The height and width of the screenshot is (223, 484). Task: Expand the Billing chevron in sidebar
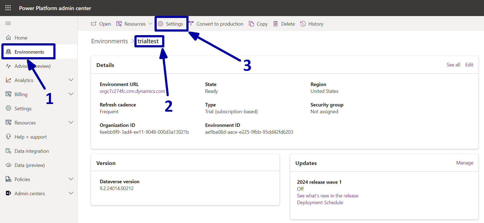click(71, 94)
